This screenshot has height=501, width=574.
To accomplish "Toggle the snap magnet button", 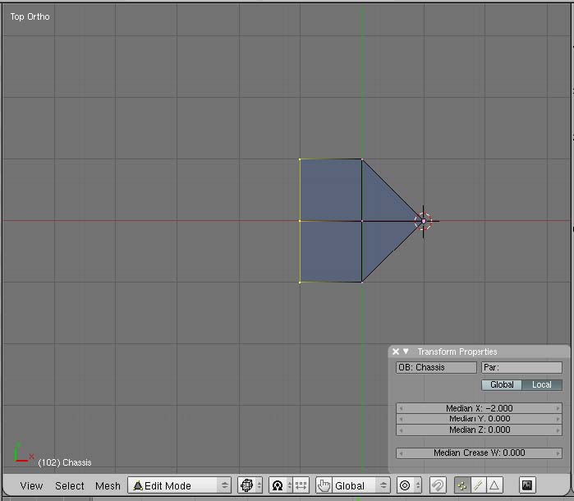I will [x=438, y=485].
